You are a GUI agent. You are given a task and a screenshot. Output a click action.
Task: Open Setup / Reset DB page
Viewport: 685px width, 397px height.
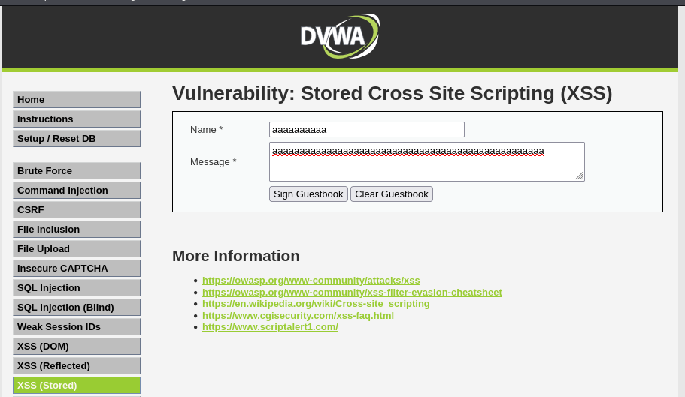click(77, 139)
